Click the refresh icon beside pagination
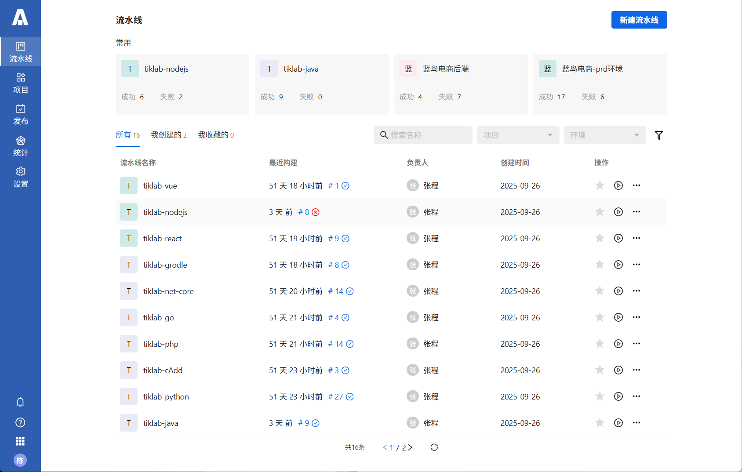This screenshot has width=742, height=472. [434, 447]
